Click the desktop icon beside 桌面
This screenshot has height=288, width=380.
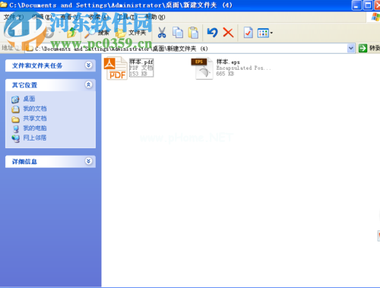tap(15, 100)
